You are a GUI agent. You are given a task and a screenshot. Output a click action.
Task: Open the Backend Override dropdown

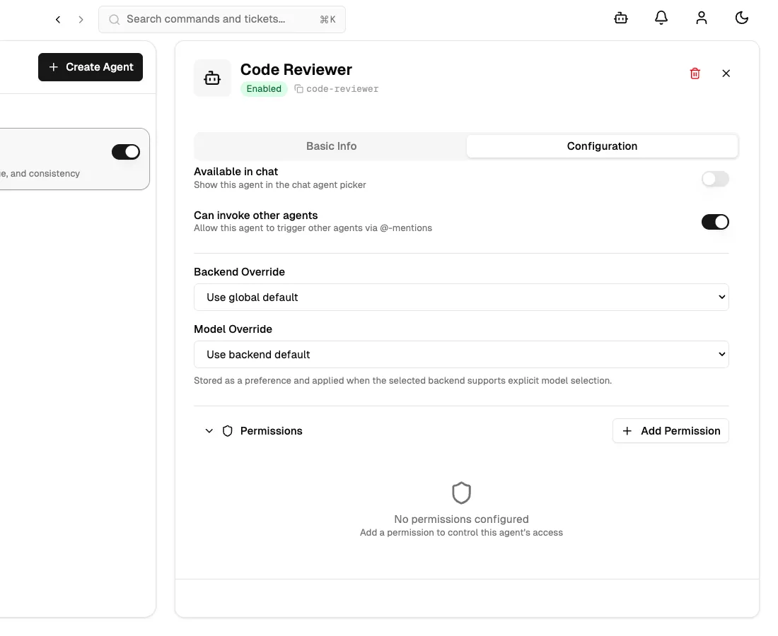461,297
